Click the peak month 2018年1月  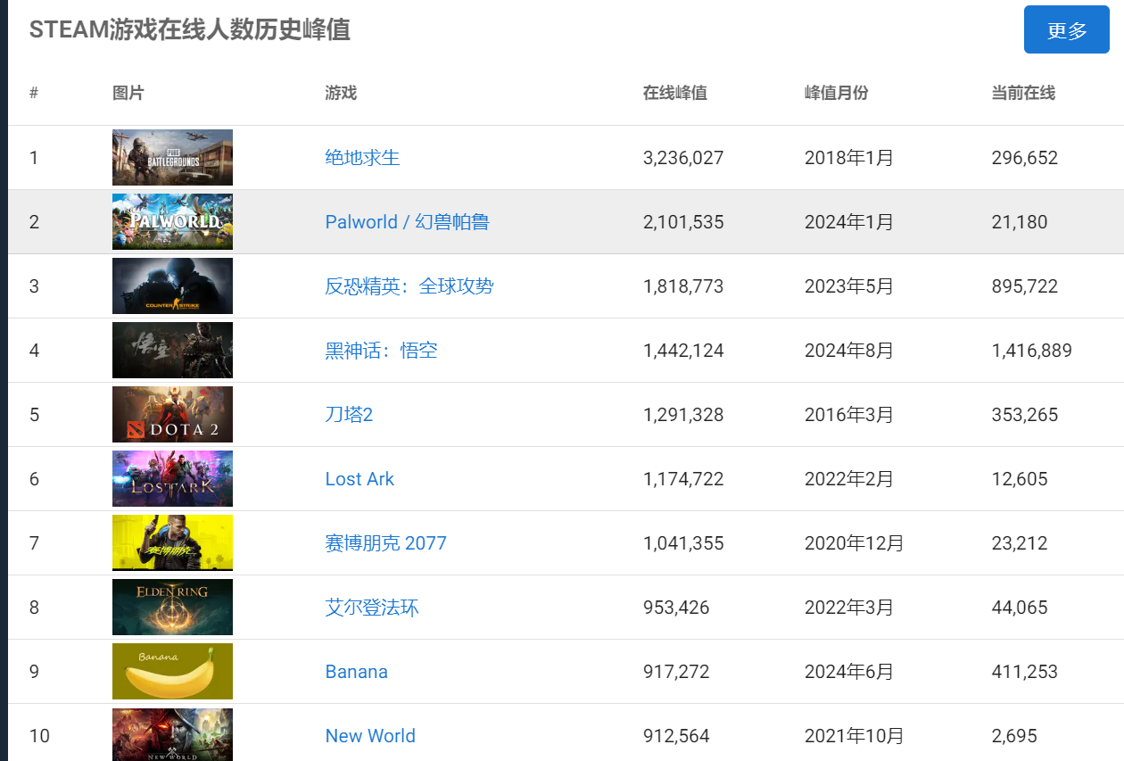[x=849, y=158]
